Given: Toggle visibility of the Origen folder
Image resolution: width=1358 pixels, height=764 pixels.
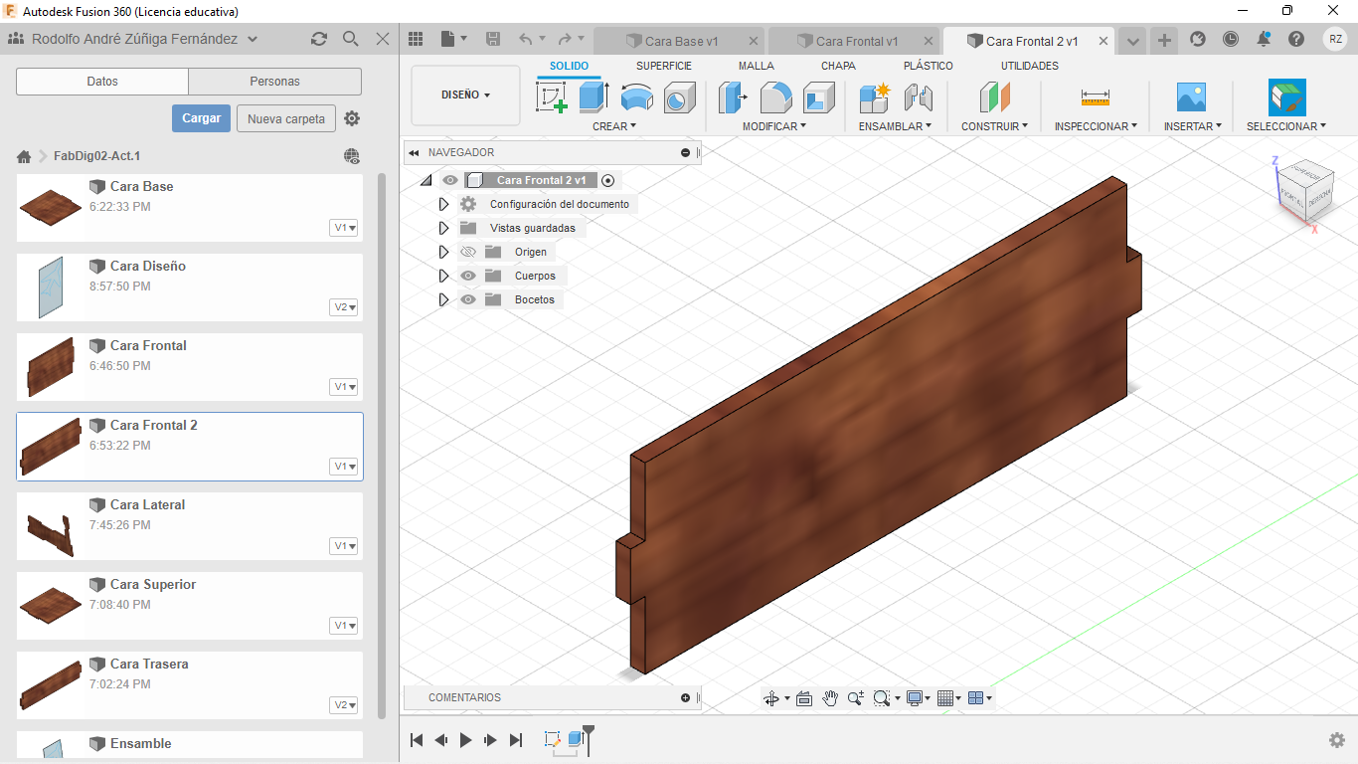Looking at the screenshot, I should (468, 252).
